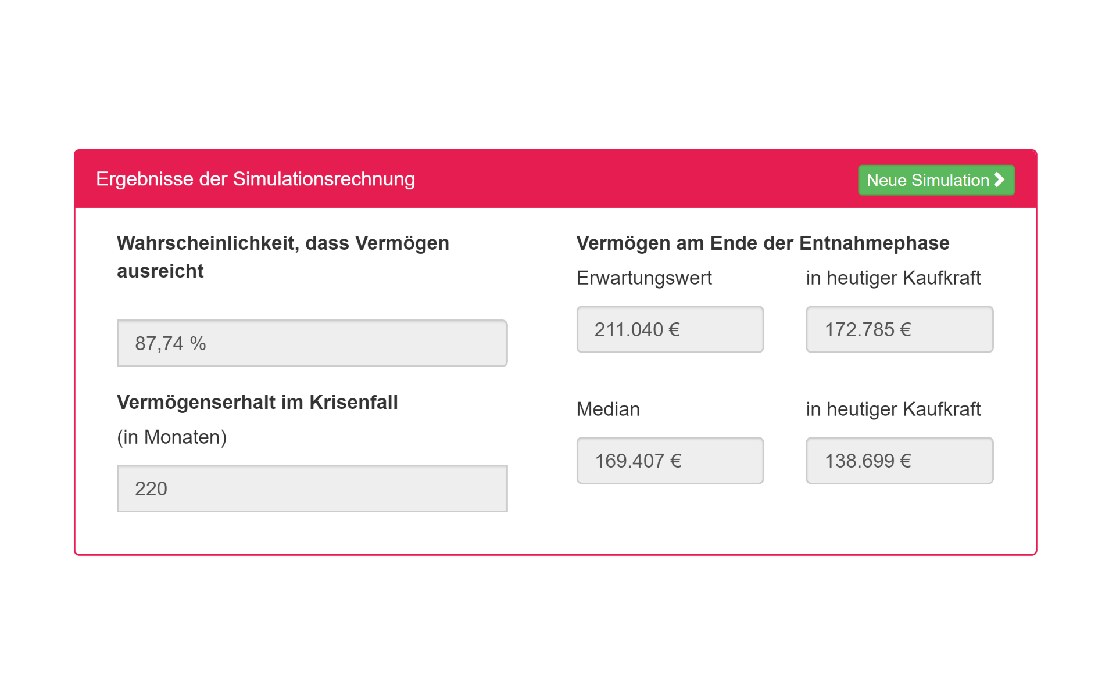Focus the Krisenfall months field showing 220
The image size is (1116, 697).
tap(312, 488)
